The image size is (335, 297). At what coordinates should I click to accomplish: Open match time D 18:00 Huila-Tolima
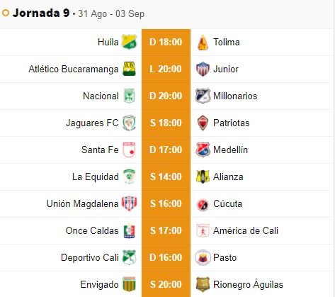[166, 43]
